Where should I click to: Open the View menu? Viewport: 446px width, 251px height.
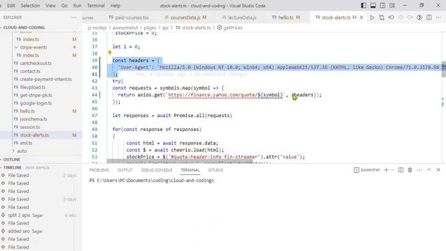pos(51,6)
